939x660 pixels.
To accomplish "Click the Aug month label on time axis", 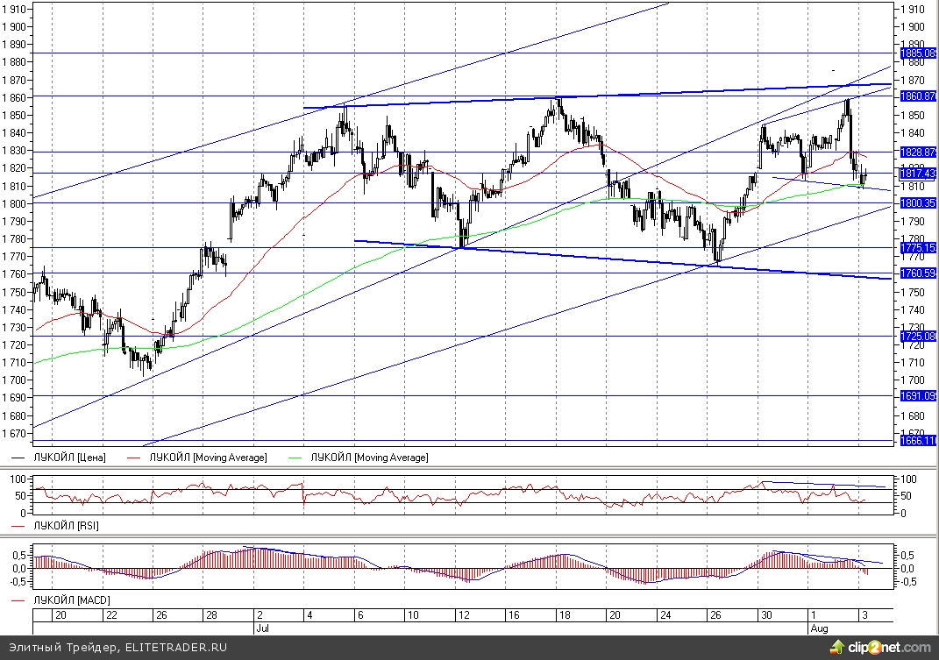I will [x=816, y=628].
